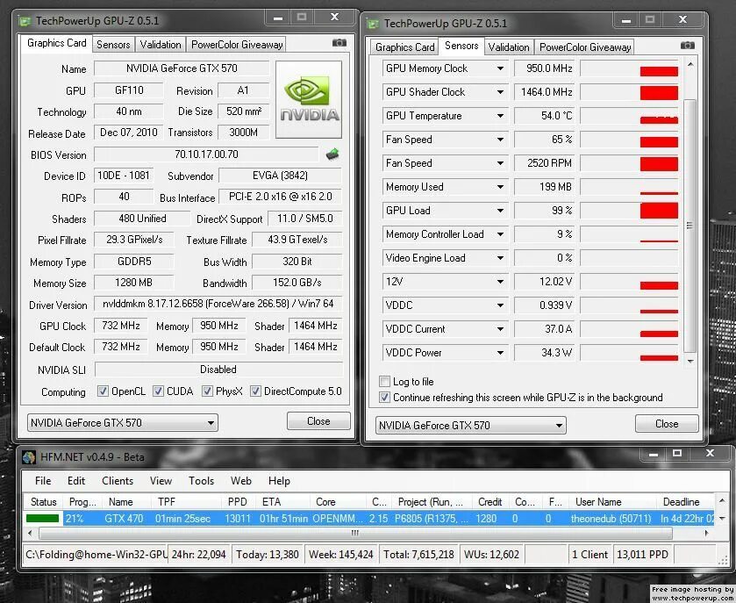This screenshot has width=736, height=603.
Task: Click the scroll down arrow in Sensors list
Action: pyautogui.click(x=690, y=361)
